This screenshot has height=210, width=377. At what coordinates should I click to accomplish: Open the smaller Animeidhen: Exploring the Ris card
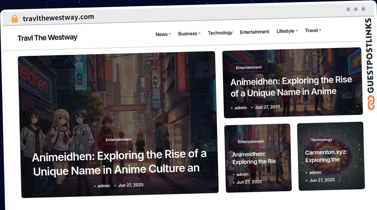tap(254, 158)
